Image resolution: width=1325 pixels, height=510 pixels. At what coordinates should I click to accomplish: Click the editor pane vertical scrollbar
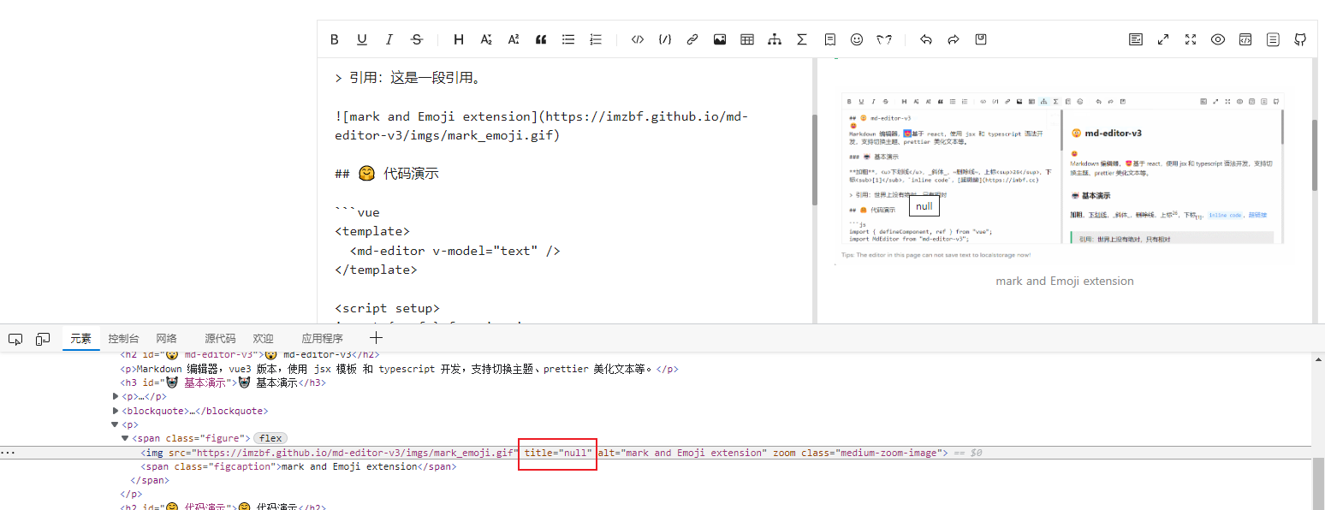814,159
